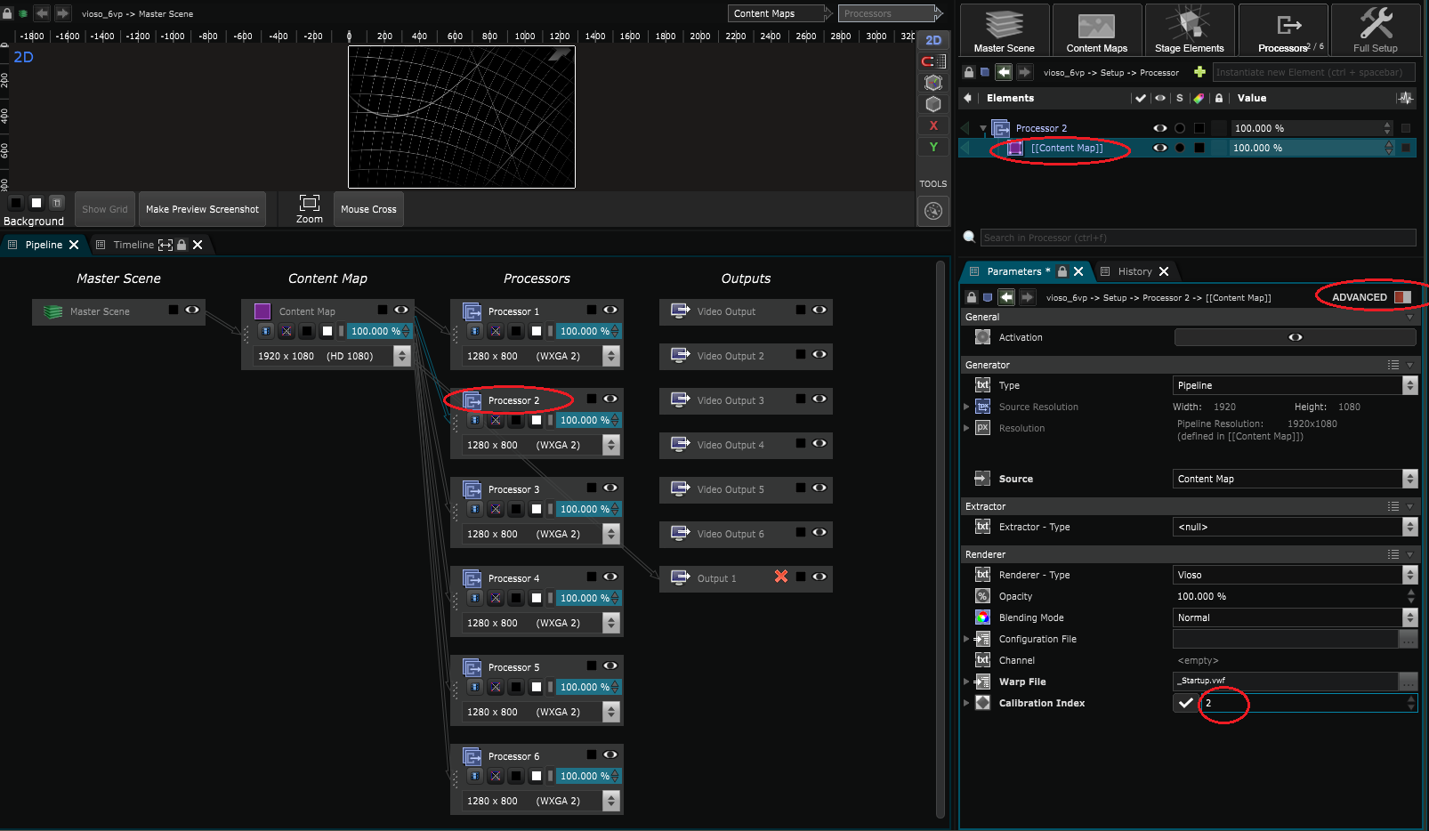Toggle eye on Processor 6 pipeline node
The height and width of the screenshot is (831, 1429).
610,754
